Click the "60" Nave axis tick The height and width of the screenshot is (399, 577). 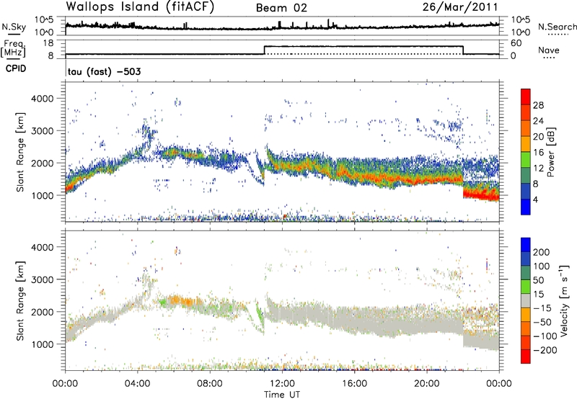tap(516, 43)
